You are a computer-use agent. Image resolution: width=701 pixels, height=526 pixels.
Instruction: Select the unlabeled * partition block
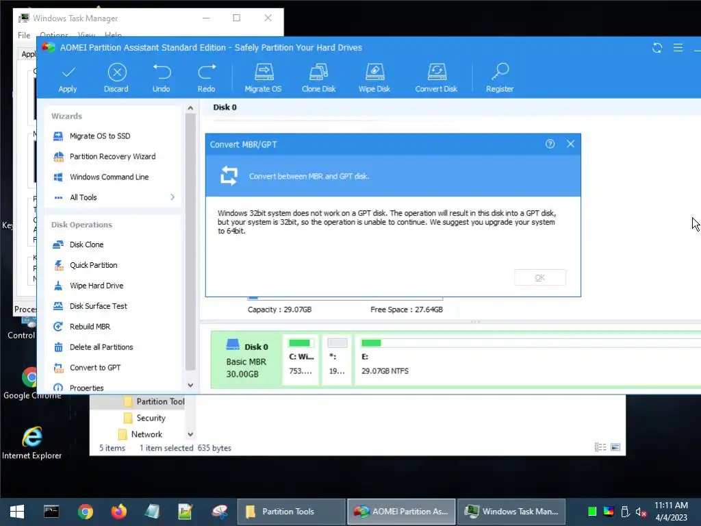(x=337, y=360)
